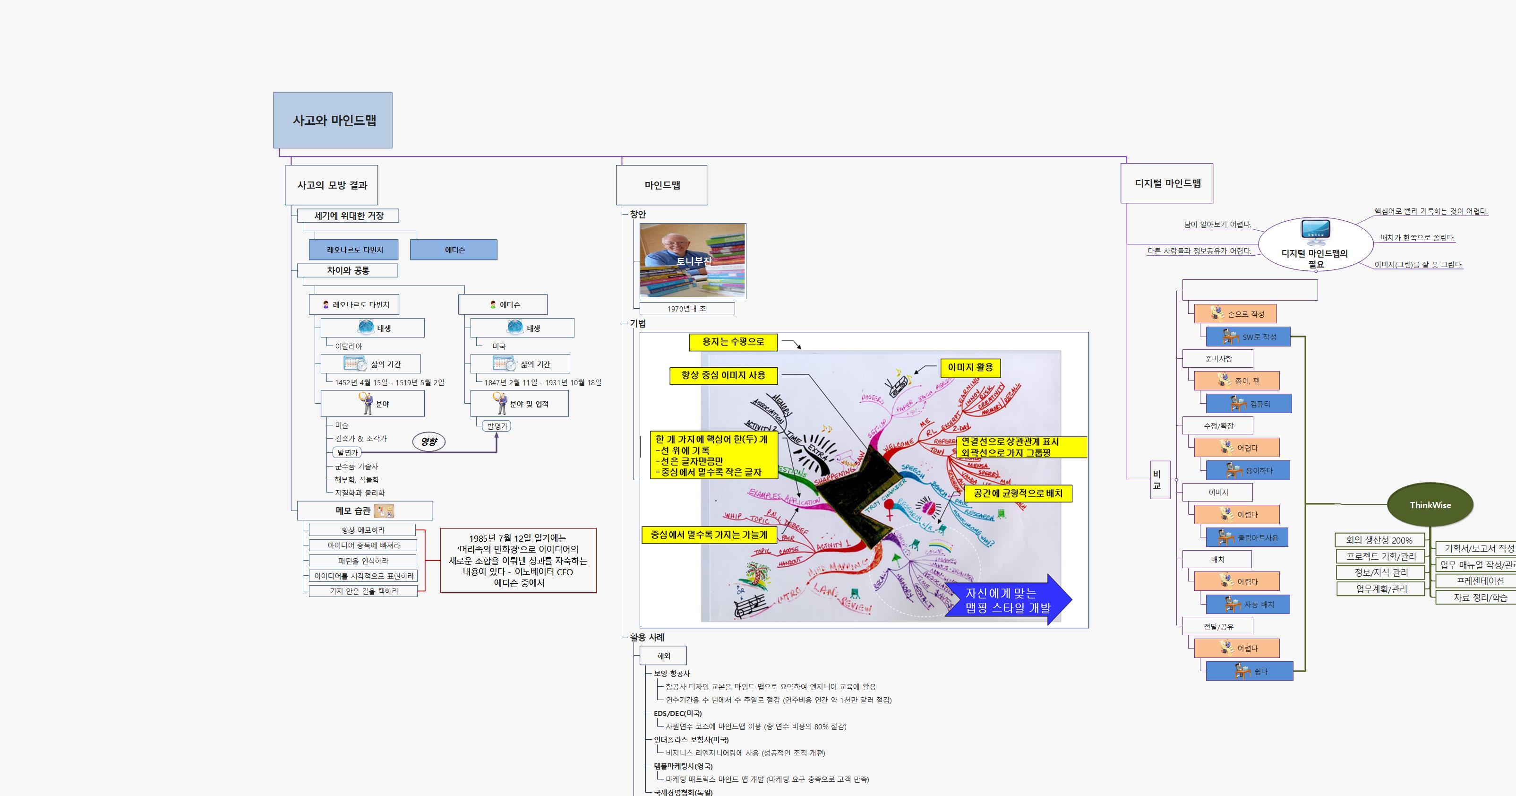The width and height of the screenshot is (1516, 796).
Task: Select the blue 레오나르도 다빈치 box
Action: [x=354, y=250]
